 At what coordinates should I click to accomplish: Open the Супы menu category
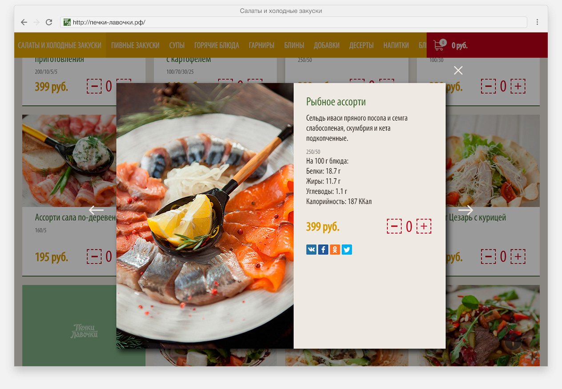click(177, 45)
